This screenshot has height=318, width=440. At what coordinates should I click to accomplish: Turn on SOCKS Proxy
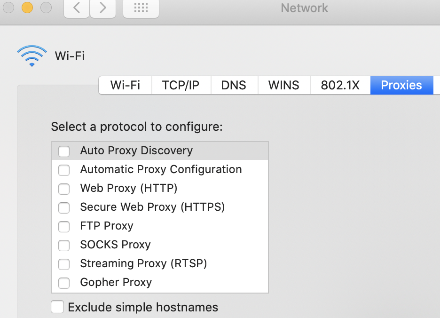(63, 245)
